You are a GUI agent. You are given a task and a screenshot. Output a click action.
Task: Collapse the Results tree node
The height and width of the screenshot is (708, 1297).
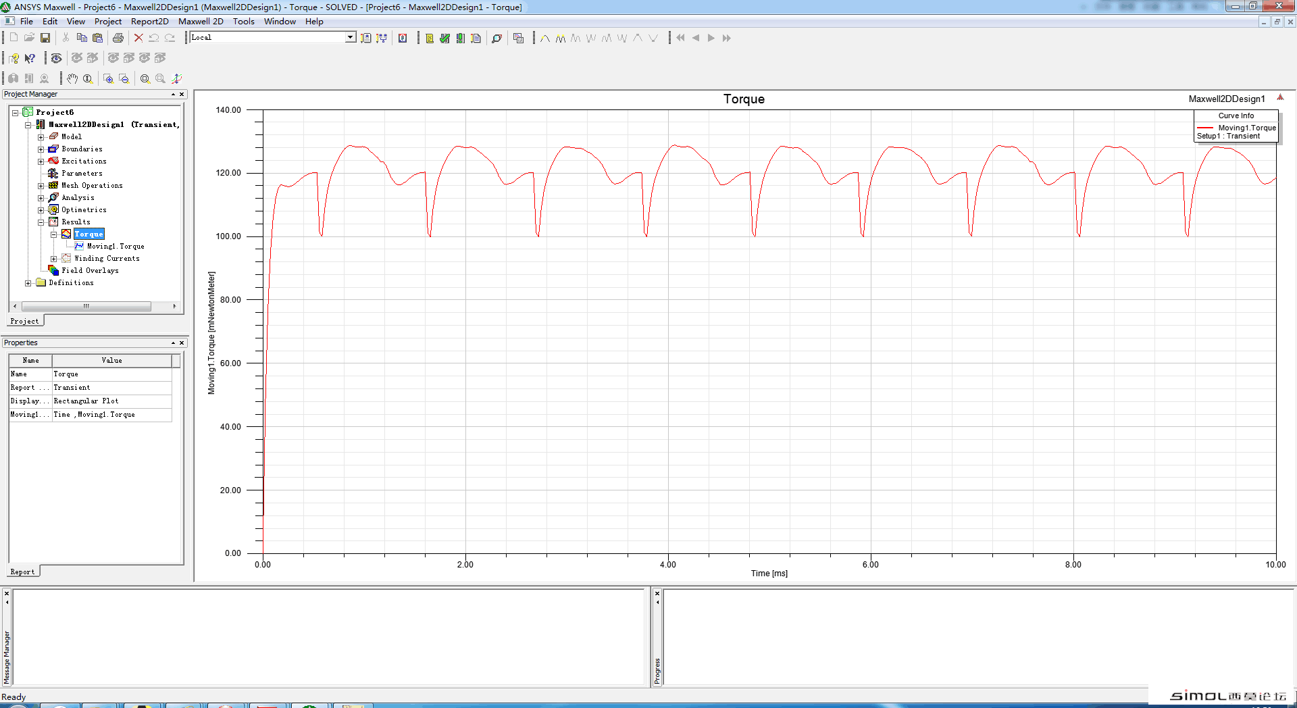[41, 222]
